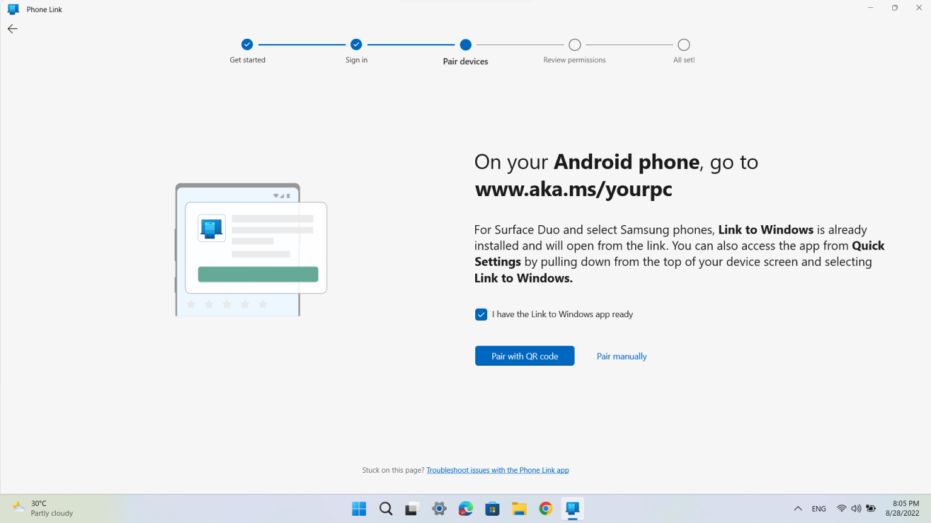Open Windows Settings from the taskbar
The image size is (931, 523).
[x=439, y=508]
